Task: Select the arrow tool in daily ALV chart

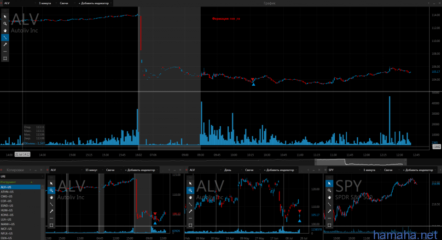Action: [x=191, y=211]
